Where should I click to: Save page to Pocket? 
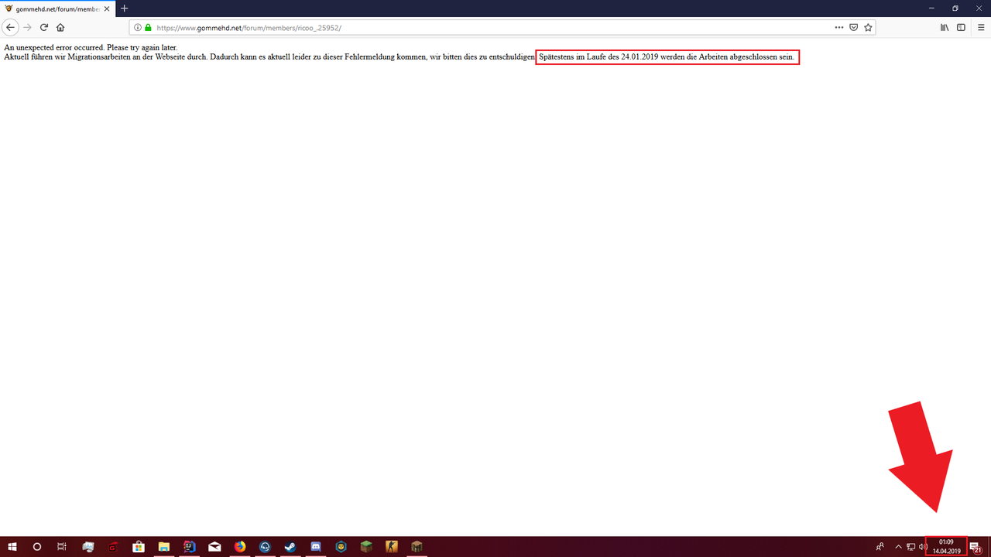click(854, 27)
